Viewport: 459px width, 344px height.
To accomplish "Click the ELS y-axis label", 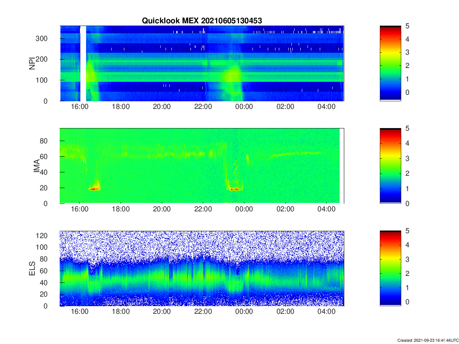I will (x=32, y=268).
